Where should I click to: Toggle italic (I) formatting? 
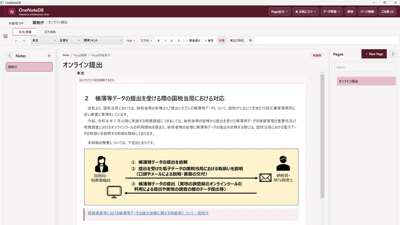[x=165, y=40]
